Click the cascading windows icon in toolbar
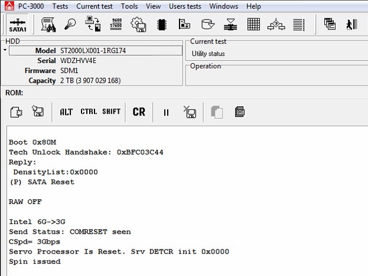Screen dimensions: 368x276 click(x=330, y=25)
